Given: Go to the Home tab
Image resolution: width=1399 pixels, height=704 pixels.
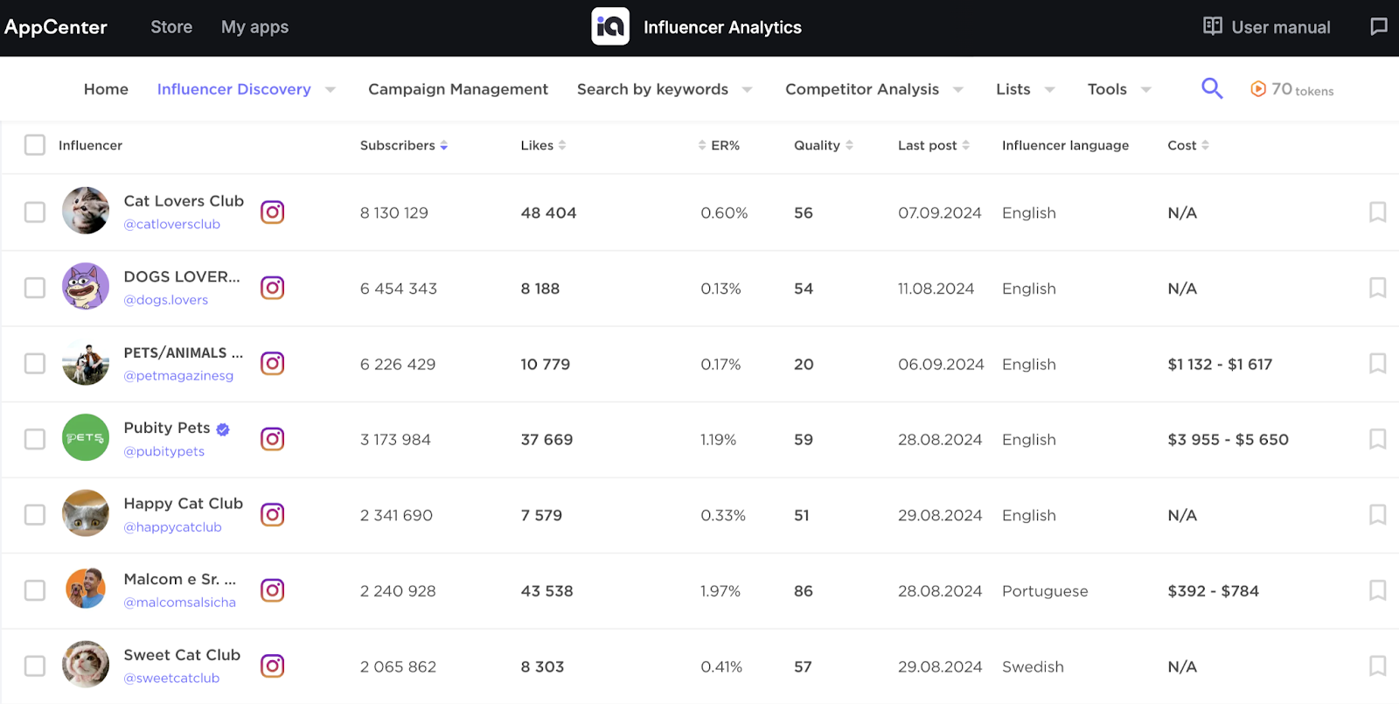Looking at the screenshot, I should pos(106,89).
